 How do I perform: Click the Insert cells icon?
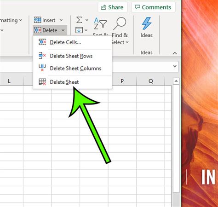37,20
